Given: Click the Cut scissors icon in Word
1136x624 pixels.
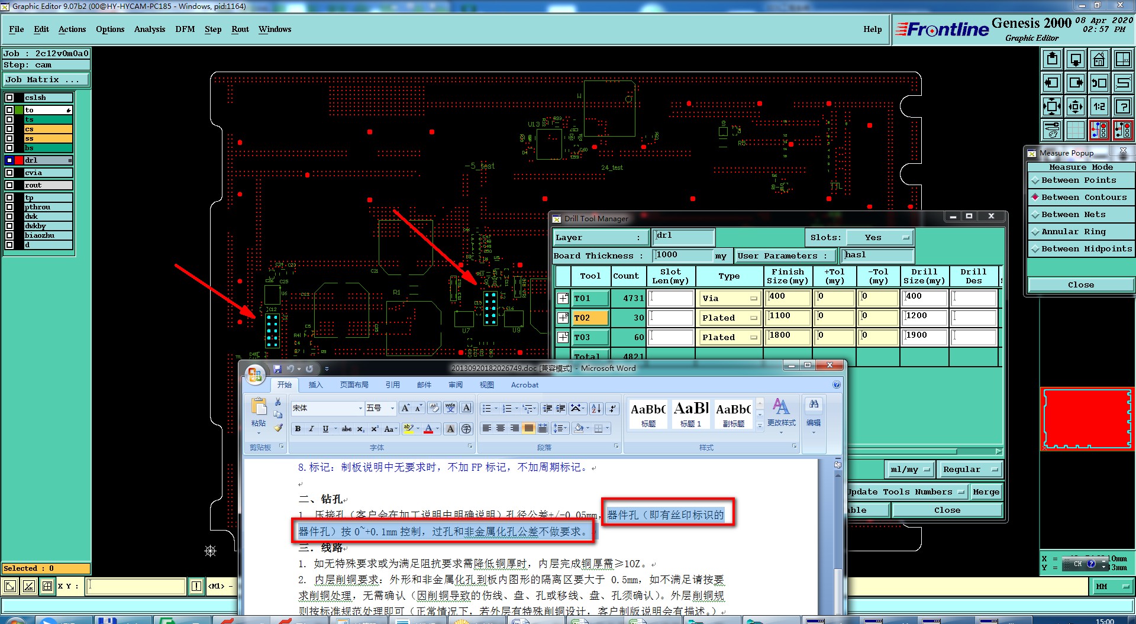Looking at the screenshot, I should coord(277,402).
